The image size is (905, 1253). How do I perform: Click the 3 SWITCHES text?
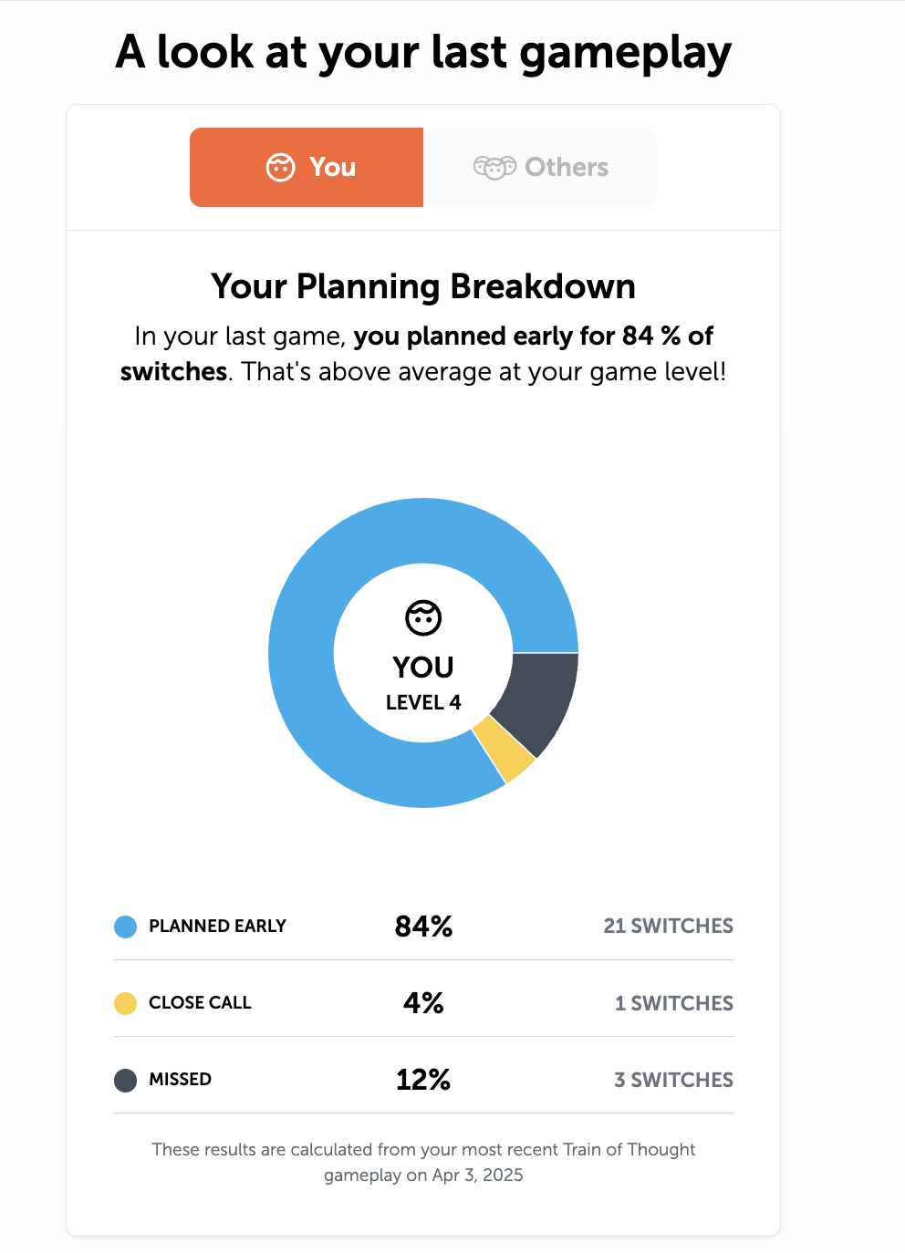click(x=674, y=1080)
